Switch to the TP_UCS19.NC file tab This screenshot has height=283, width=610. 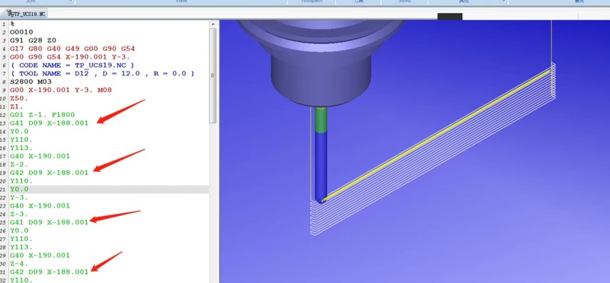click(26, 14)
